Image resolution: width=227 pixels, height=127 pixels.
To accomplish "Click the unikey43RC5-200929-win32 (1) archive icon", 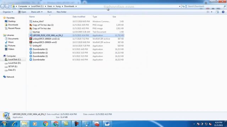I will pyautogui.click(x=31, y=39).
